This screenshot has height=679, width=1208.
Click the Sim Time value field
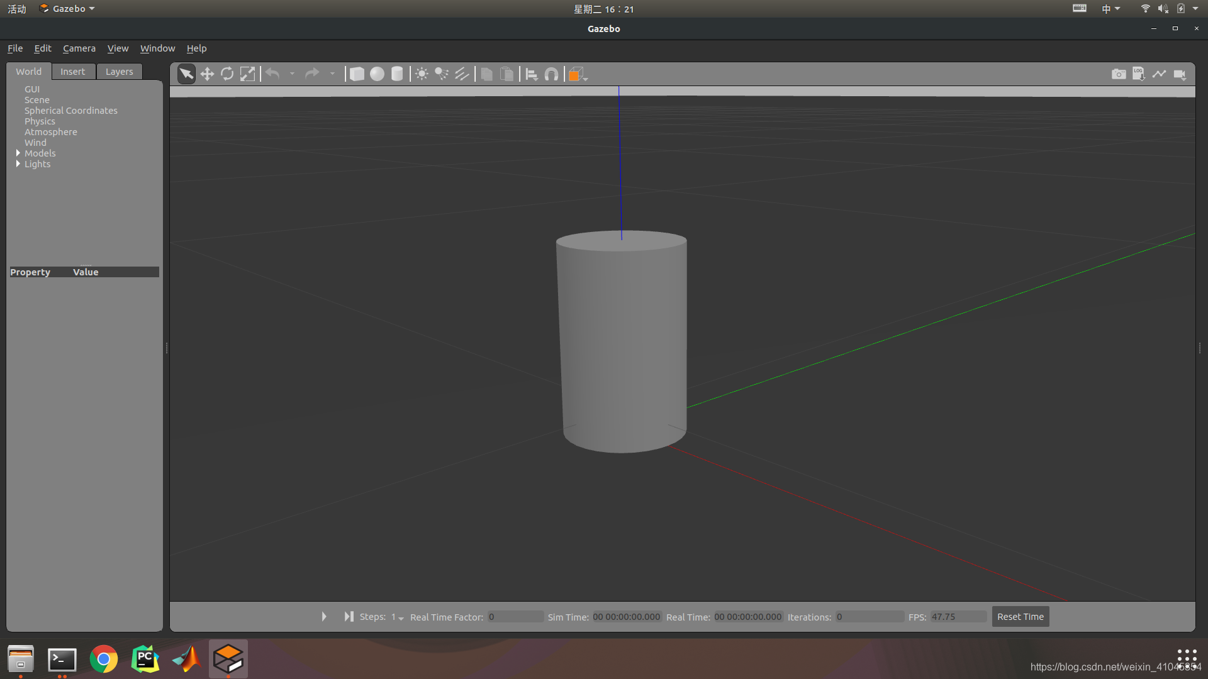[x=627, y=617]
